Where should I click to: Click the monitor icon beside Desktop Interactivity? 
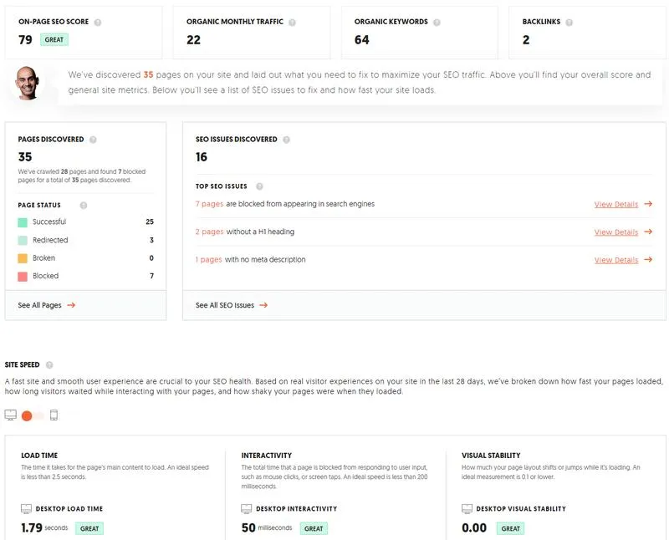coord(246,507)
